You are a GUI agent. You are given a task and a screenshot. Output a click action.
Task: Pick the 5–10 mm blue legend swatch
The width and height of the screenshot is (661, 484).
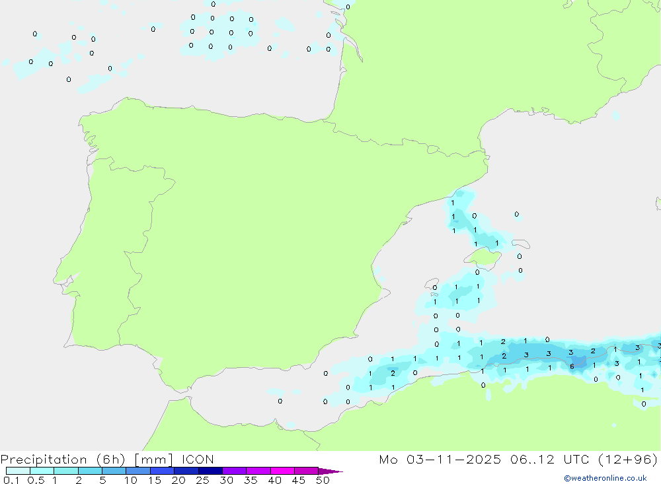(114, 471)
